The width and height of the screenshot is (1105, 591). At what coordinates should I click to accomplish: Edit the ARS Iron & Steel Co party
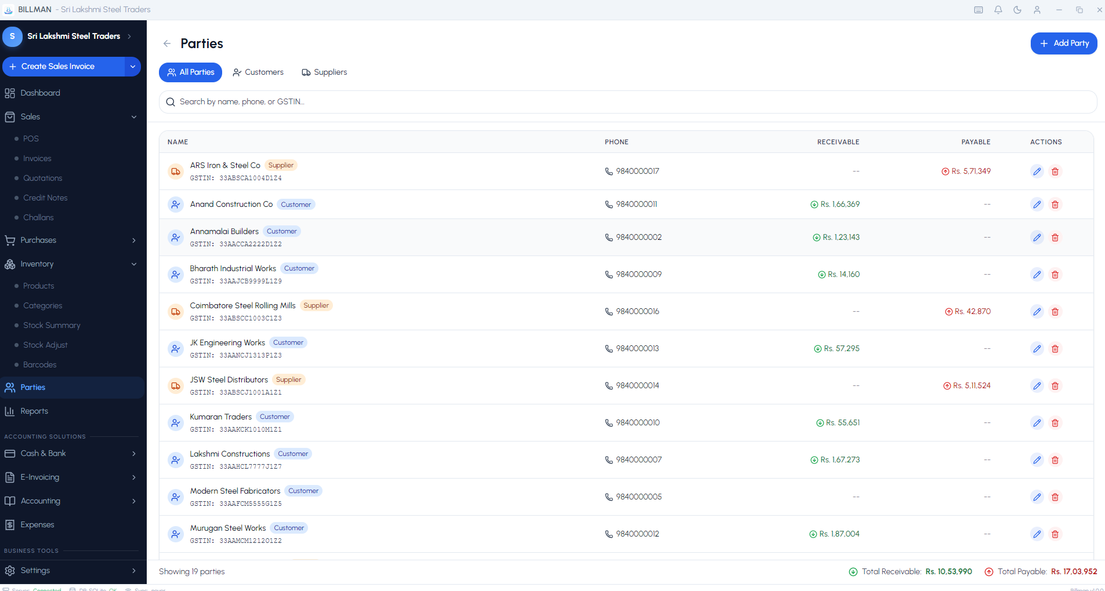click(1037, 172)
